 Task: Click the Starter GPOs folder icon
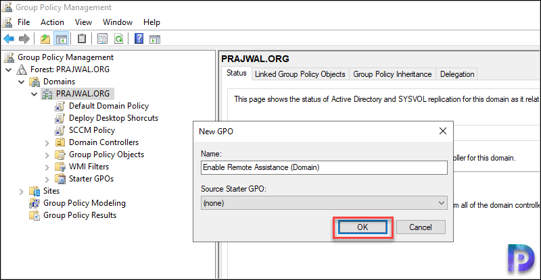click(60, 179)
